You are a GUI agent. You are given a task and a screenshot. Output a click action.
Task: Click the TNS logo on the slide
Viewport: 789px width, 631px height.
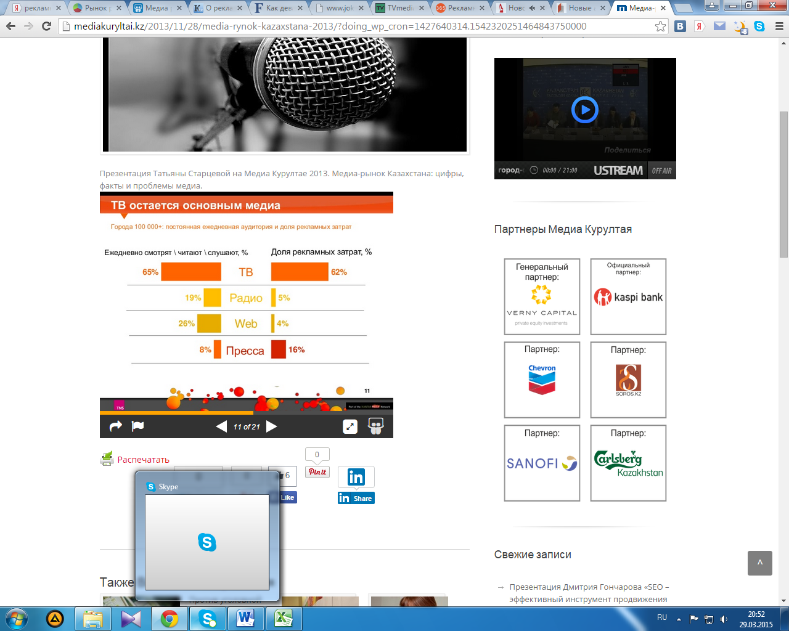click(x=120, y=405)
